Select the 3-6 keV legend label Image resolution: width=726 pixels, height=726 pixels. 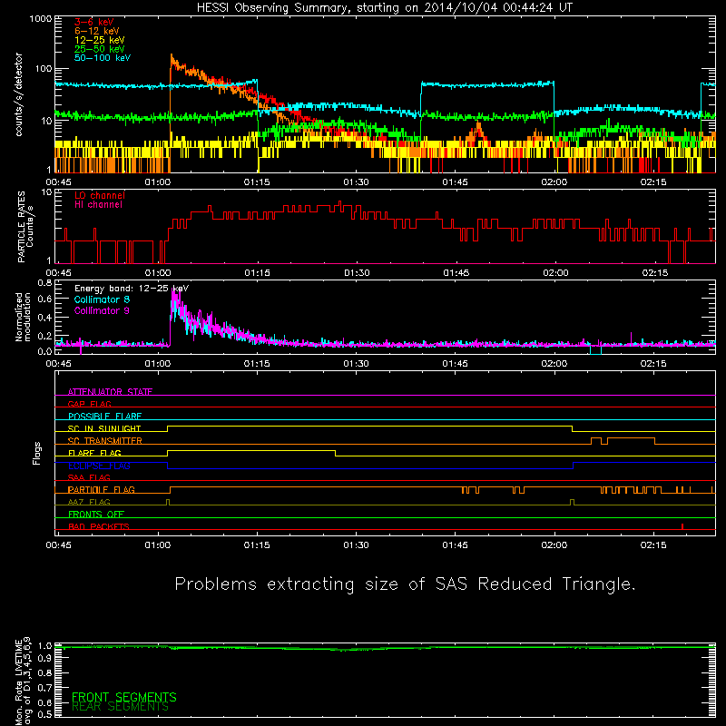[94, 22]
